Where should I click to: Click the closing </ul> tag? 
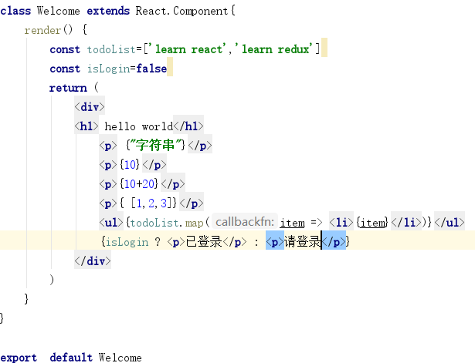[450, 223]
